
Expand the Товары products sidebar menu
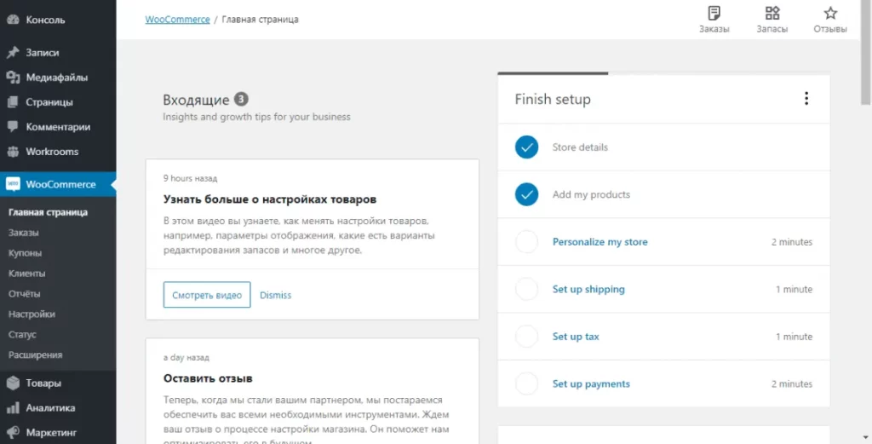(x=43, y=383)
